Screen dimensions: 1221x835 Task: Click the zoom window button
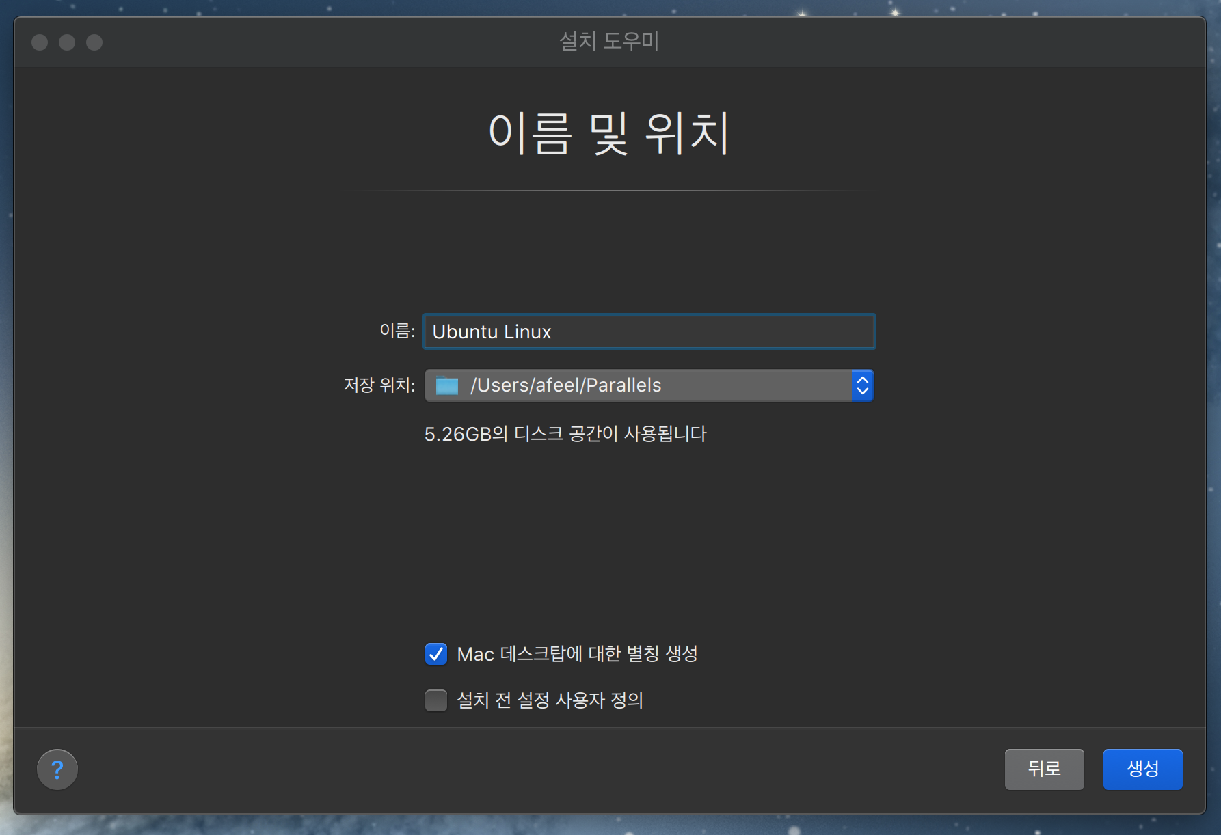click(x=94, y=42)
